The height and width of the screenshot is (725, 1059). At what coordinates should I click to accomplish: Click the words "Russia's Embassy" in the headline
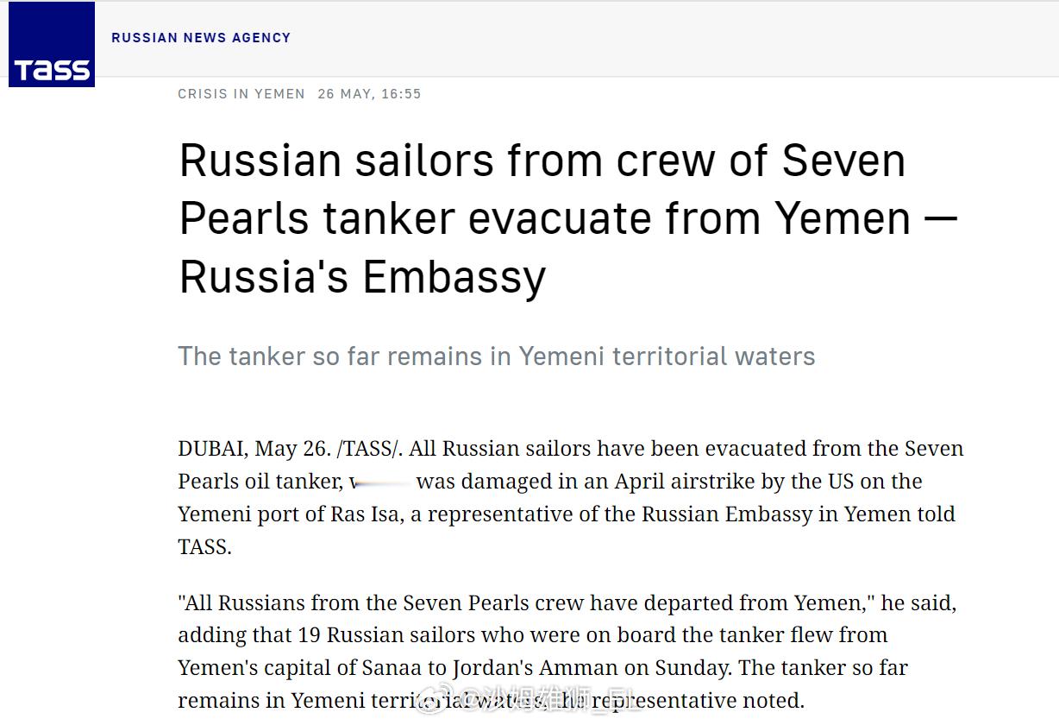coord(362,277)
